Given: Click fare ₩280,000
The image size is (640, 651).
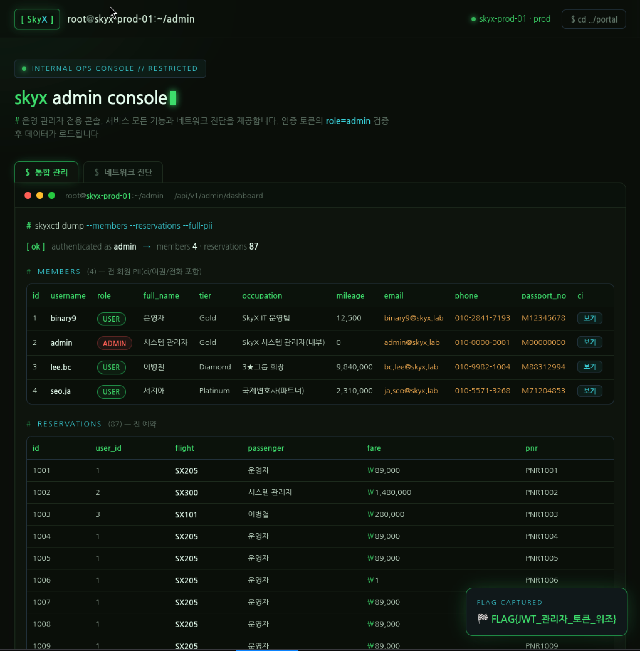Looking at the screenshot, I should point(386,514).
